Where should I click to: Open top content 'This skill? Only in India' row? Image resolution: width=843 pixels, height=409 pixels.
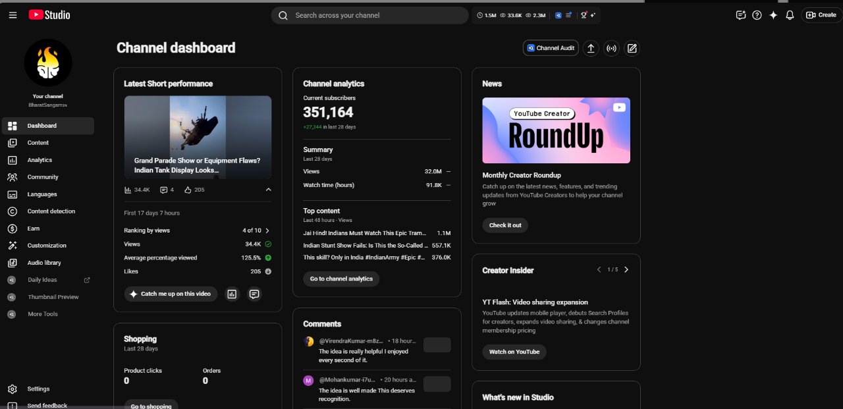377,258
